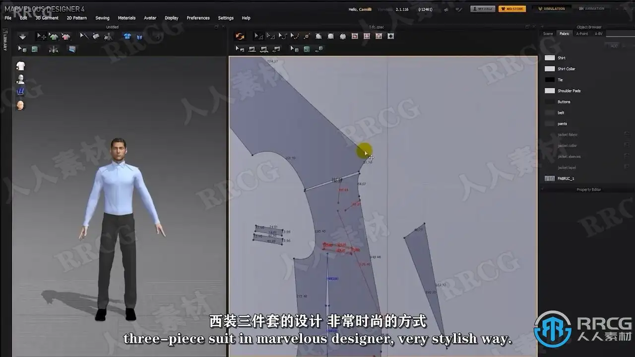Click the blue 3D environment display icon
This screenshot has height=357, width=635.
(20, 92)
